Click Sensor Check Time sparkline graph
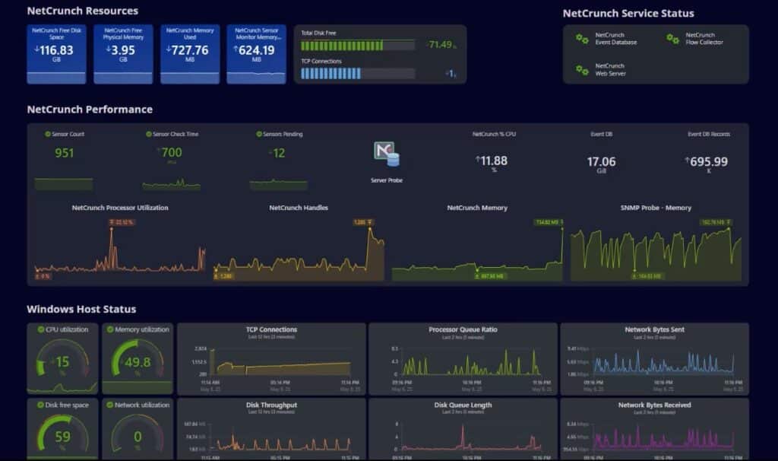 point(171,184)
